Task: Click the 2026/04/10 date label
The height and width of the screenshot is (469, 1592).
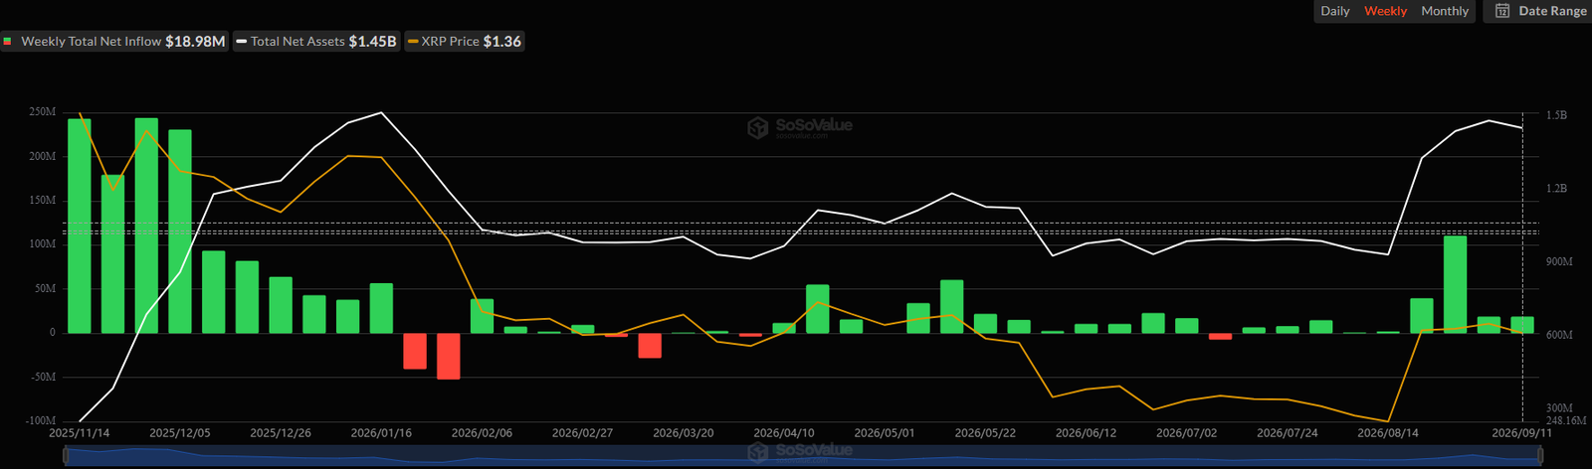Action: (x=783, y=433)
